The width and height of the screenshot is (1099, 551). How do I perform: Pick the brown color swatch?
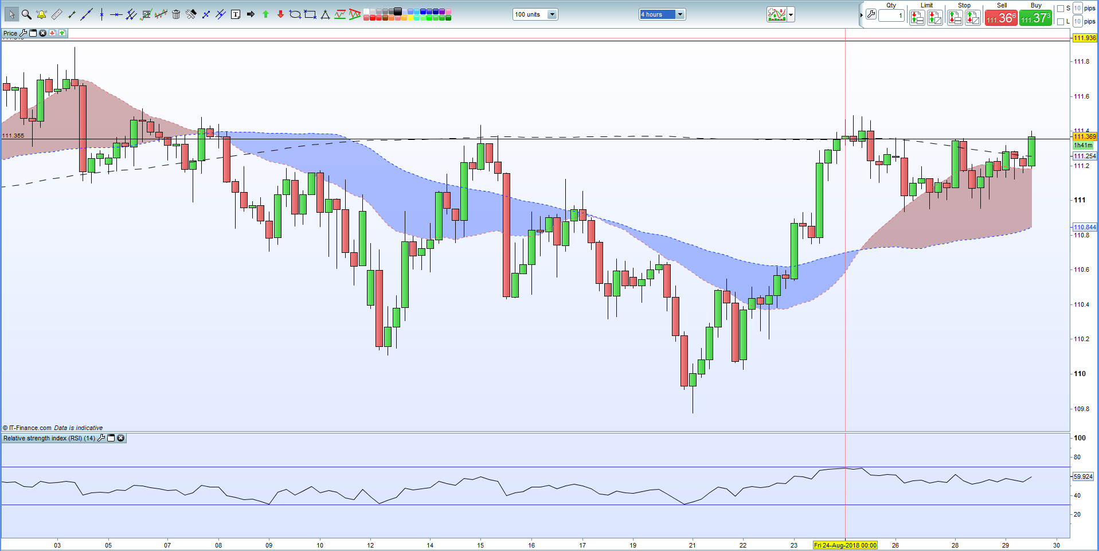pyautogui.click(x=385, y=17)
